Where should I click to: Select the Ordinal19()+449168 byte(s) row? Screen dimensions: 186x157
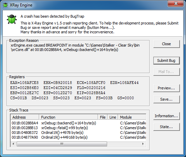(x=78, y=137)
